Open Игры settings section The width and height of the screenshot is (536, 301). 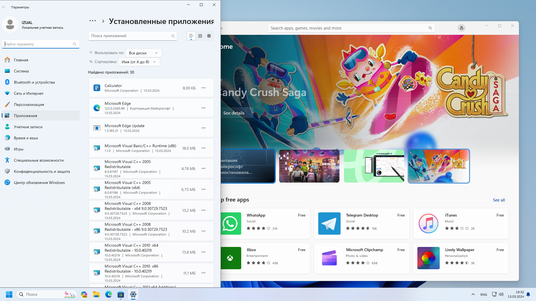41,149
